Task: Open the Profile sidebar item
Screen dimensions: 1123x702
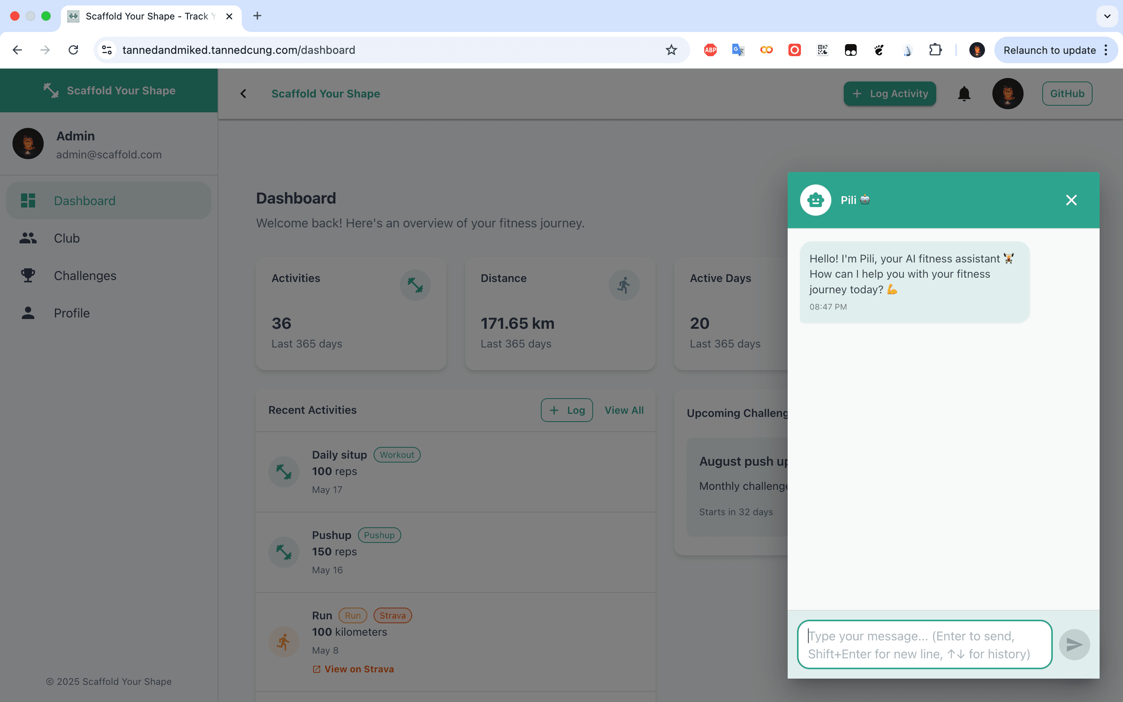Action: 108,313
